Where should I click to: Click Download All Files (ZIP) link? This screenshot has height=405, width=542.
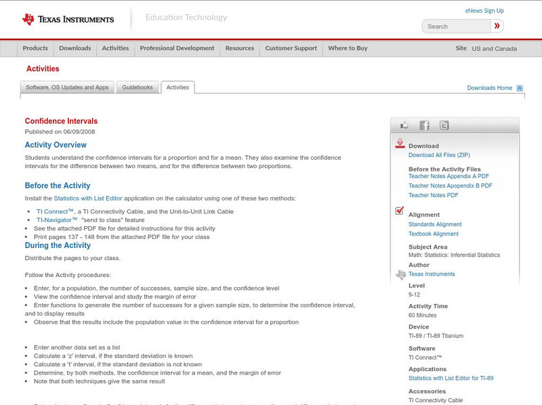(x=439, y=155)
